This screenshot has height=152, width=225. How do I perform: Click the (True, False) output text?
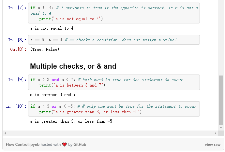[x=45, y=49]
